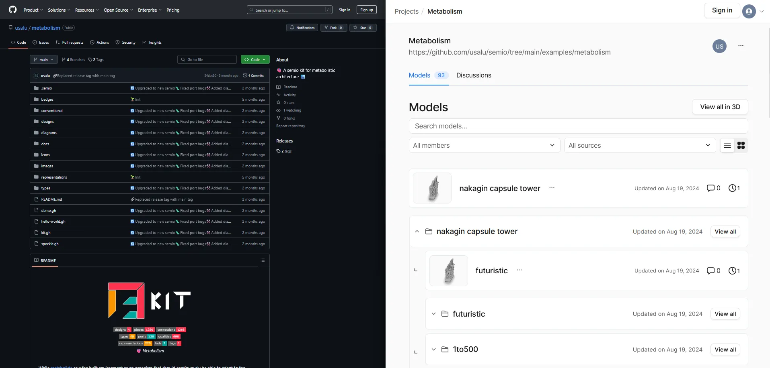Select the Code tab
The height and width of the screenshot is (368, 770).
tap(18, 43)
